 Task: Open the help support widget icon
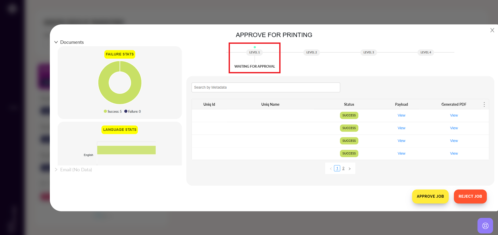[x=485, y=226]
